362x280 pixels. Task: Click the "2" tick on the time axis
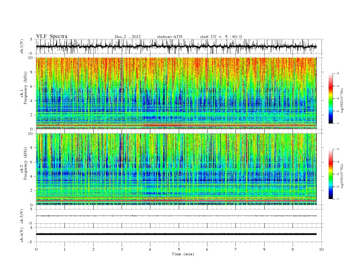coord(93,249)
